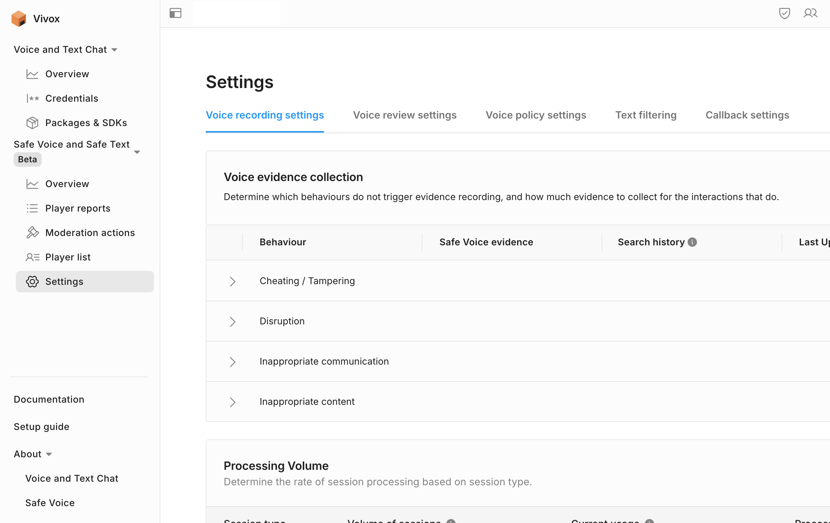Toggle the sidebar collapse icon
The height and width of the screenshot is (523, 830).
coord(175,13)
